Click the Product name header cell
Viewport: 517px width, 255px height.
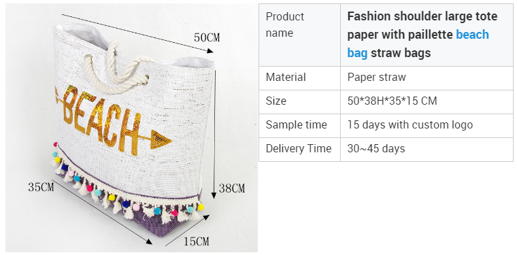[299, 35]
